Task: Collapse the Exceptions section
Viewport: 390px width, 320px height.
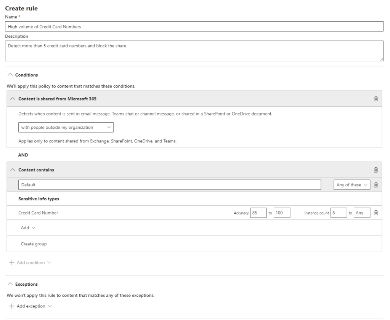Action: 10,284
